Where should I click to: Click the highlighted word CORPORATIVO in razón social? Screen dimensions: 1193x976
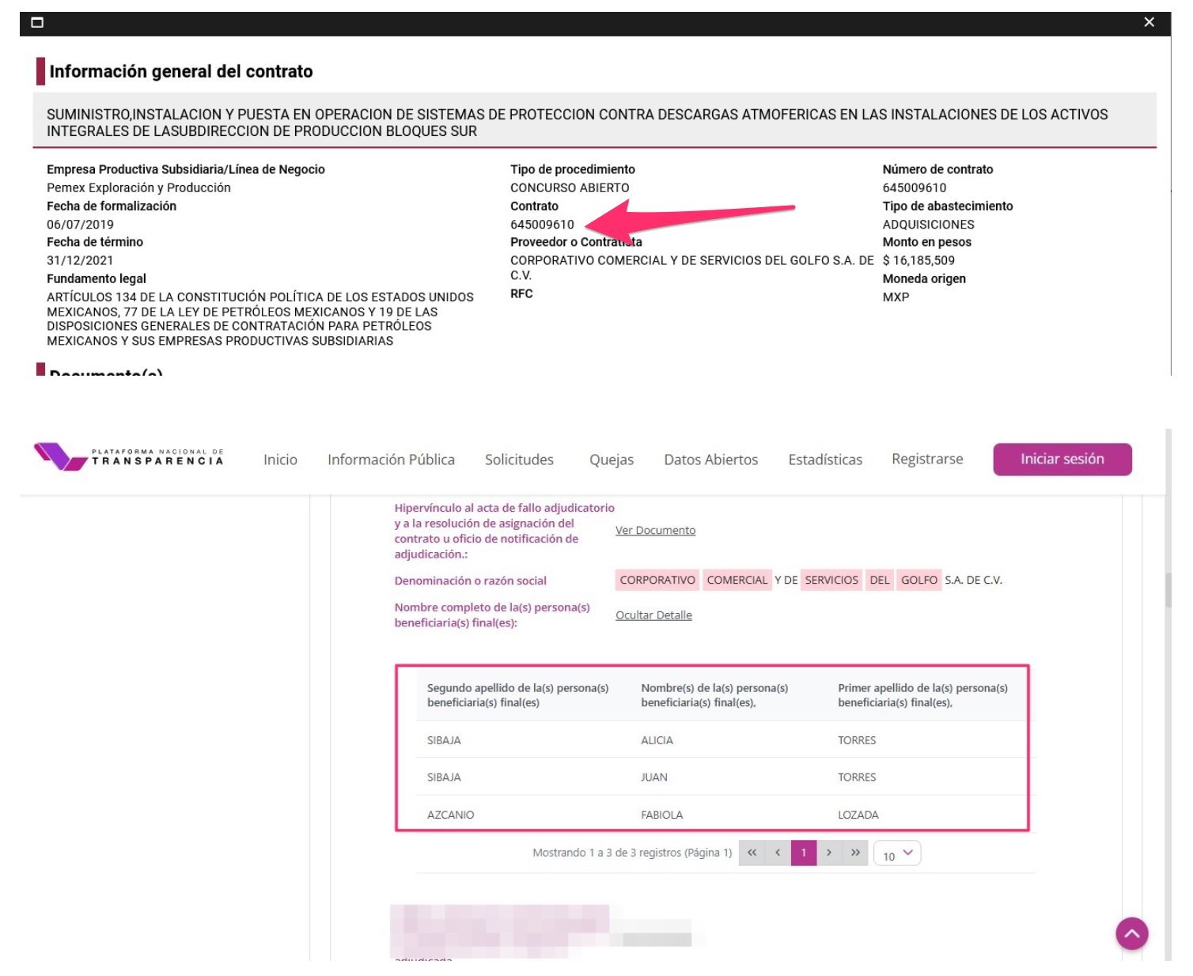(657, 580)
